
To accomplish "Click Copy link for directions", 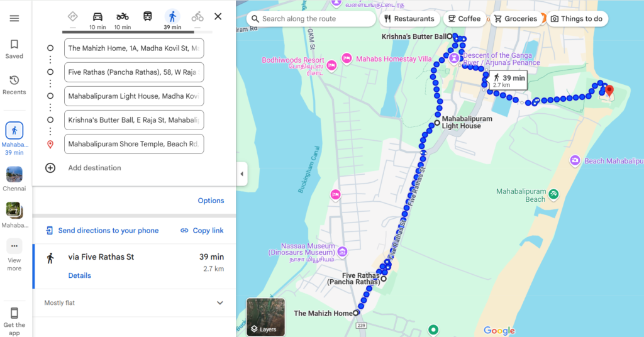I will pos(202,231).
